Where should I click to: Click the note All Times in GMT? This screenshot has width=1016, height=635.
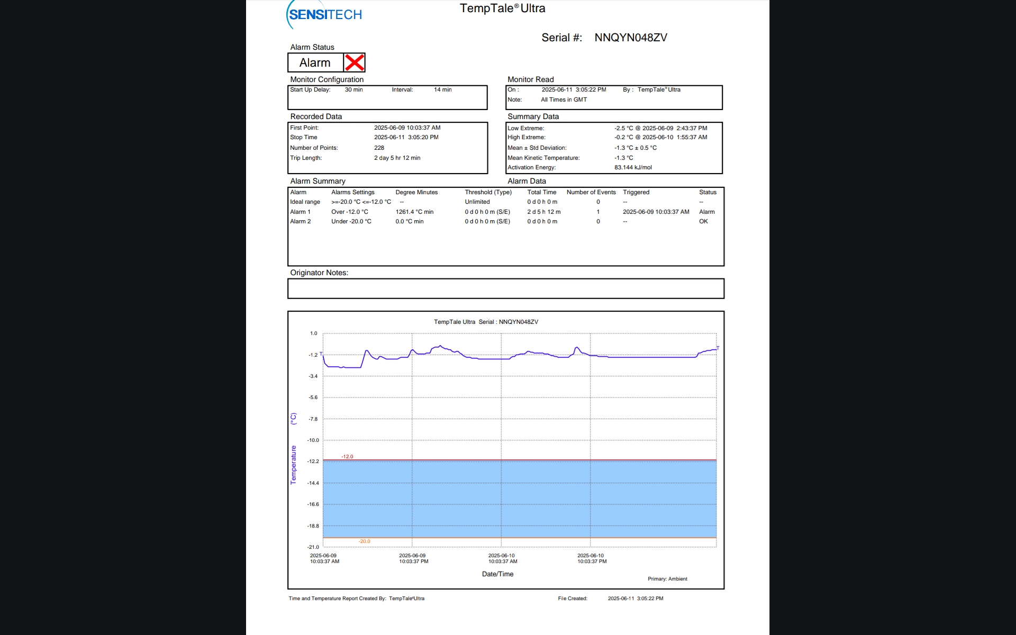(x=564, y=100)
